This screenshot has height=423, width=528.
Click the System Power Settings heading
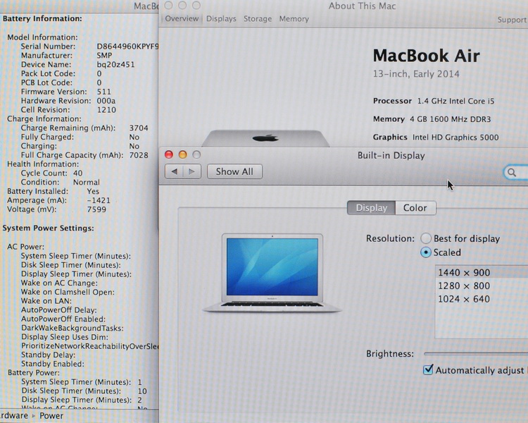coord(48,228)
